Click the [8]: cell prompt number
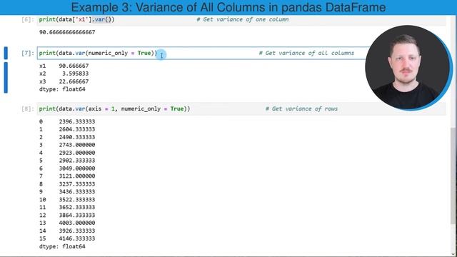The width and height of the screenshot is (457, 257). coord(28,109)
